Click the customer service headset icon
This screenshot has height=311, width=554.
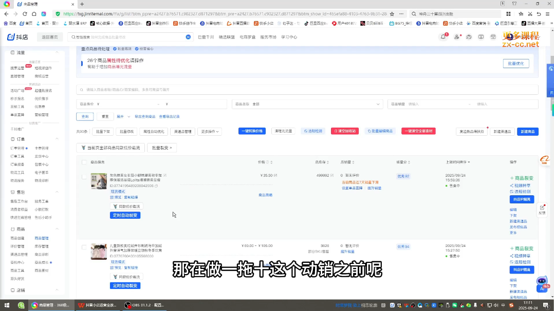point(469,37)
